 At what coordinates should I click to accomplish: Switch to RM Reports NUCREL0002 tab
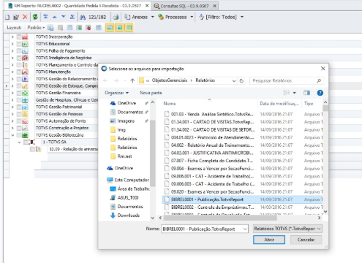tap(78, 6)
